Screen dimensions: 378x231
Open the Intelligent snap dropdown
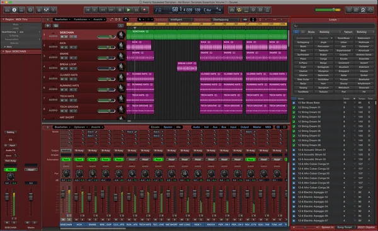point(181,20)
